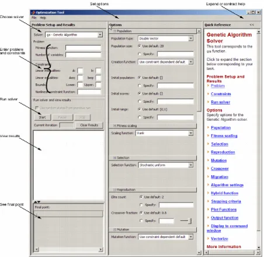Open the Creation function dropdown
Image resolution: width=264 pixels, height=258 pixels.
[191, 62]
